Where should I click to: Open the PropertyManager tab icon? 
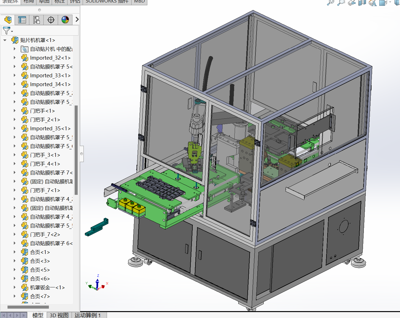(22, 20)
